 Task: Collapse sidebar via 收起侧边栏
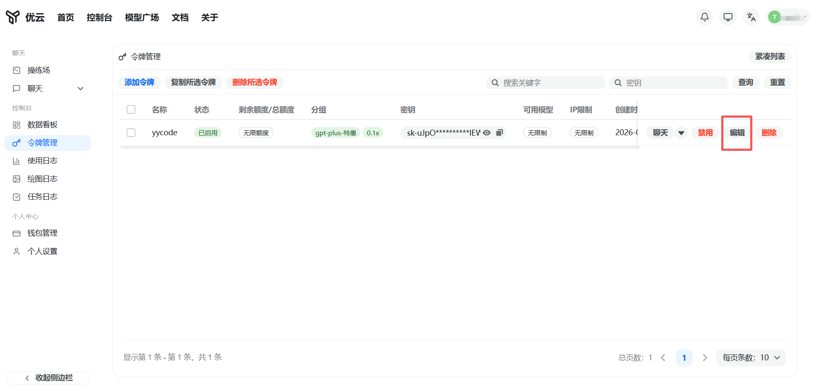47,378
